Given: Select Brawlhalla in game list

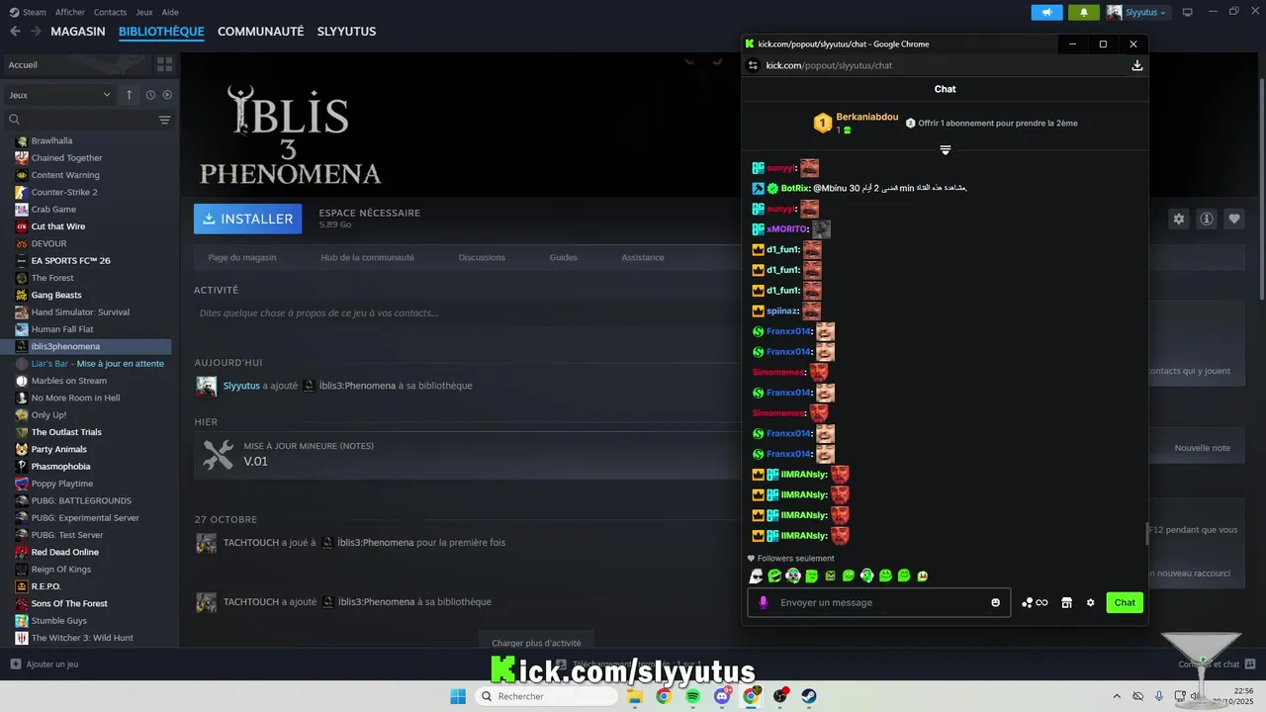Looking at the screenshot, I should point(51,140).
